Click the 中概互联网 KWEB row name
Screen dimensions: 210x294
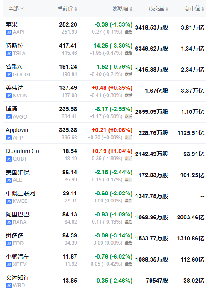point(23,193)
